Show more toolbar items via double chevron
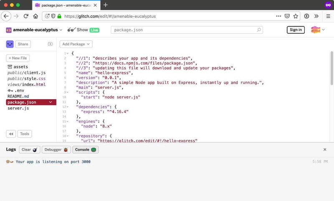The image size is (334, 201). [316, 16]
